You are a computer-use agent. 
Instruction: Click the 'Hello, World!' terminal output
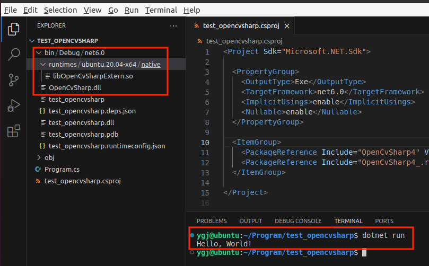tap(224, 244)
